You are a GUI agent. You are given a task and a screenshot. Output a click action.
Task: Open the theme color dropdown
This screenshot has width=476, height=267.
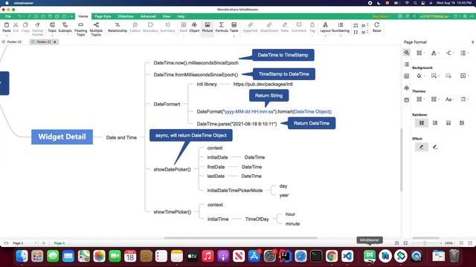coord(464,99)
